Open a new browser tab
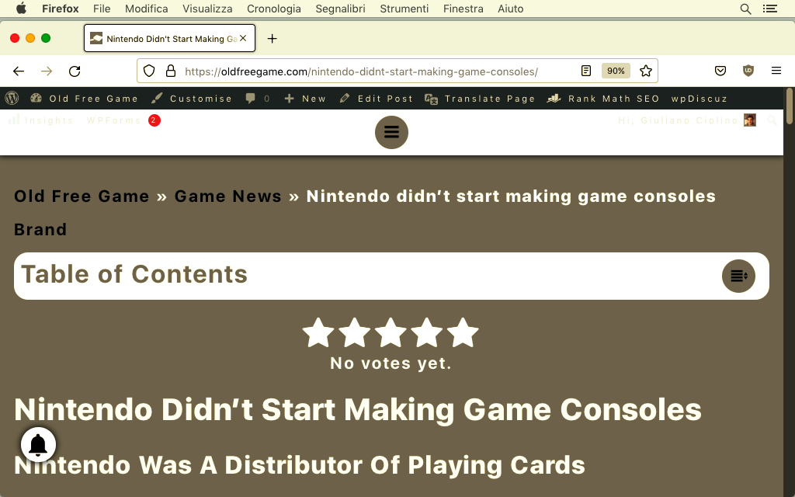Viewport: 795px width, 497px height. pyautogui.click(x=273, y=39)
